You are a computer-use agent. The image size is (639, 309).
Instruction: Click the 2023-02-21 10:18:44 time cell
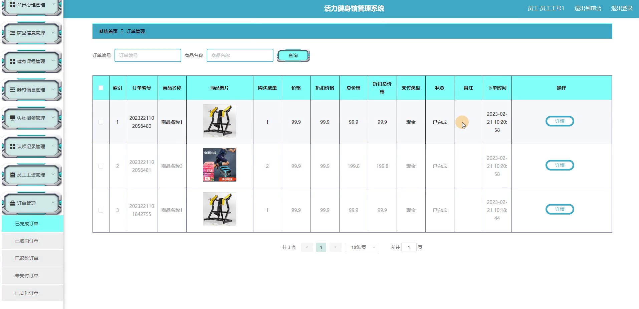(497, 210)
